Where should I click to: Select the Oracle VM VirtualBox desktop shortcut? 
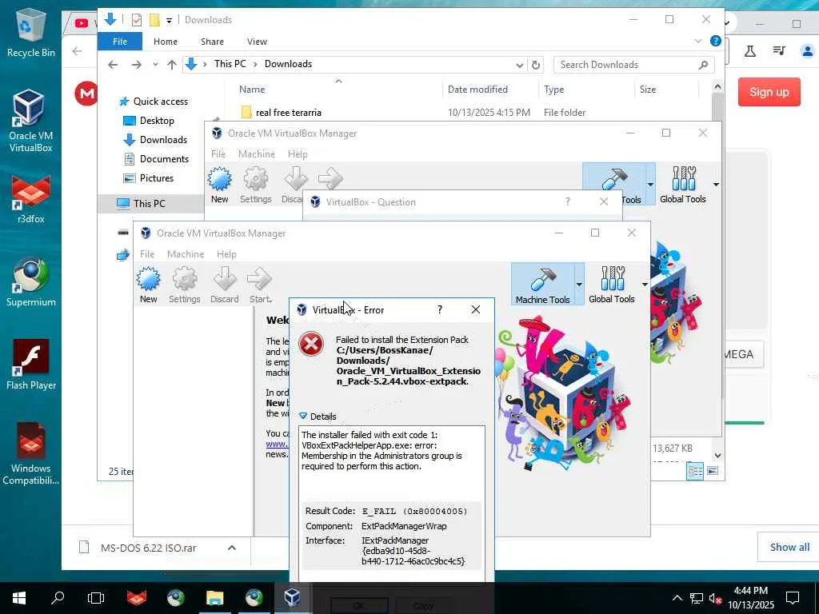(31, 121)
